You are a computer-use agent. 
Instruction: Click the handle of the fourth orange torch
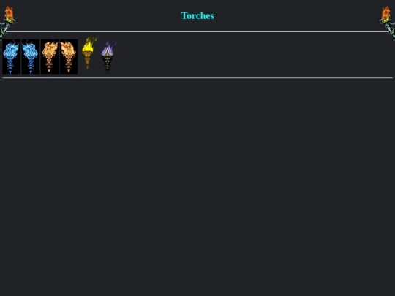click(x=69, y=66)
